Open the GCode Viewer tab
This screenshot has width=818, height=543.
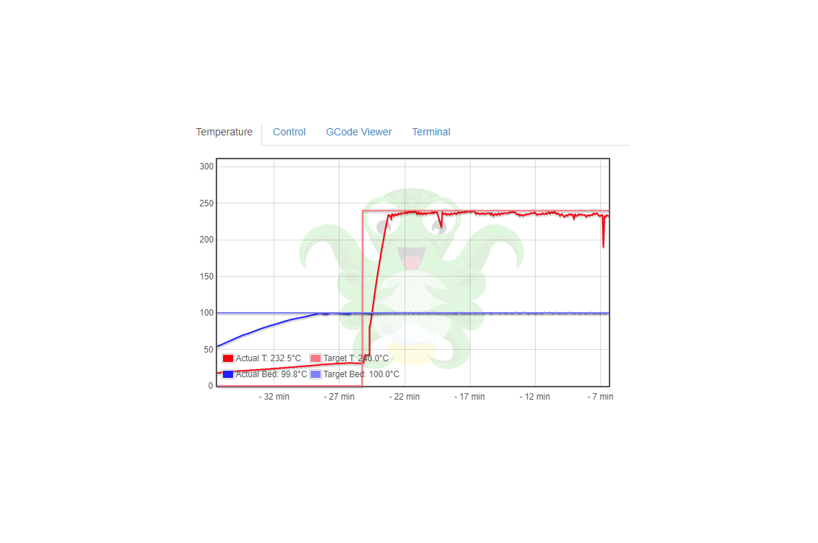point(358,132)
